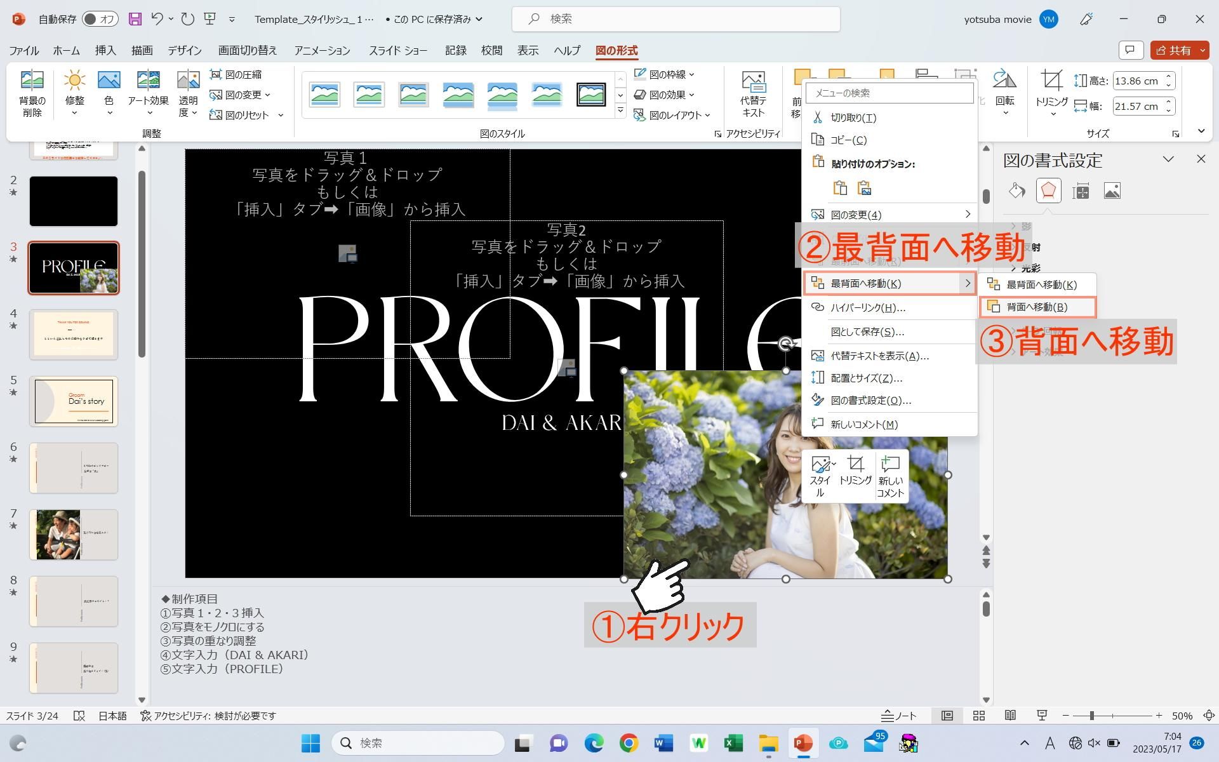Viewport: 1219px width, 762px height.
Task: Click the width (幅) input field
Action: (x=1138, y=106)
